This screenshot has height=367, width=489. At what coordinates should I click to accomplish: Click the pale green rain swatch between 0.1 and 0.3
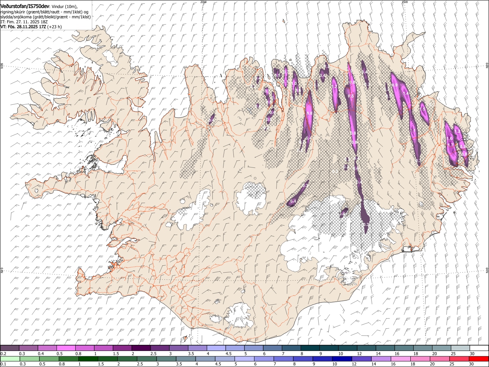tap(10, 359)
